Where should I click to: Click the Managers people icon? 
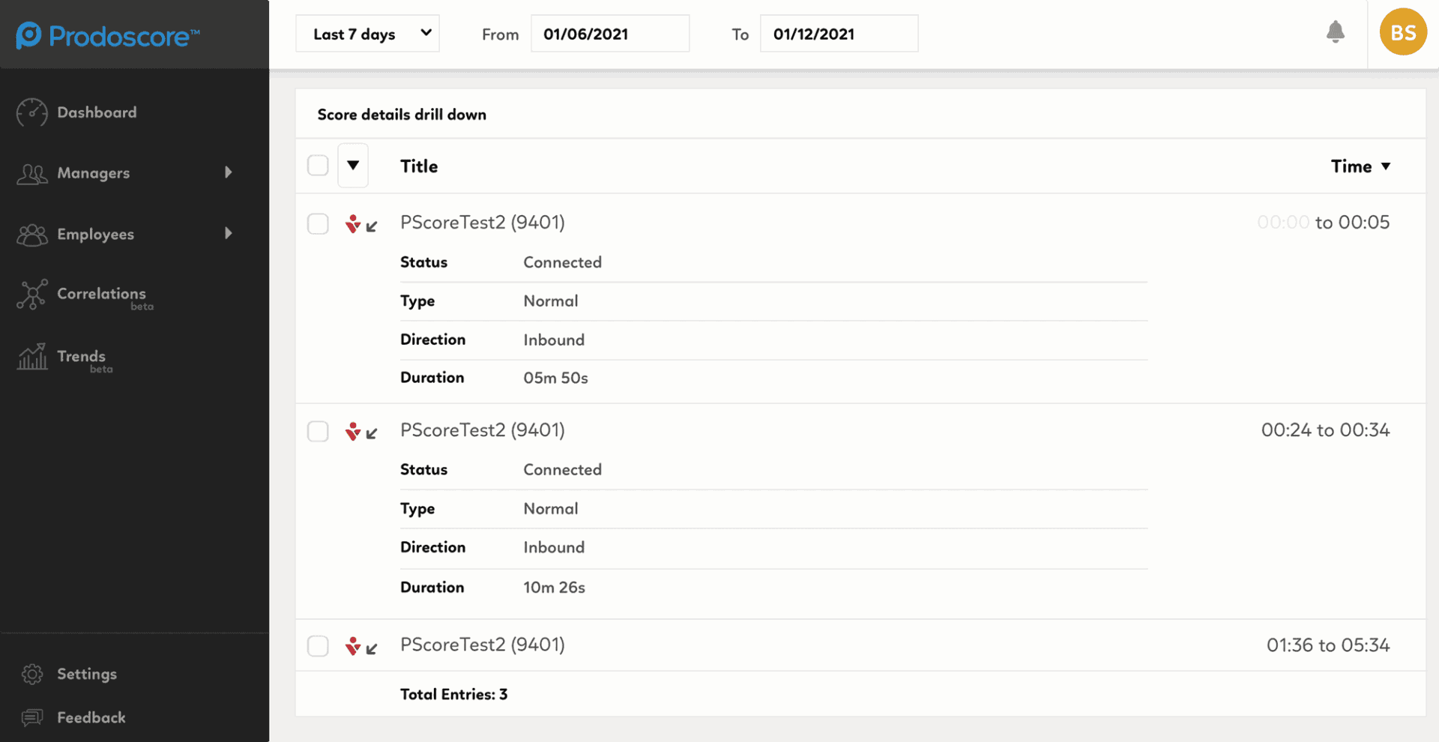click(x=32, y=174)
